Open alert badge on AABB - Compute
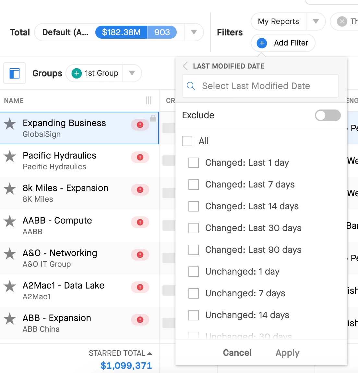The height and width of the screenshot is (373, 358). 140,222
